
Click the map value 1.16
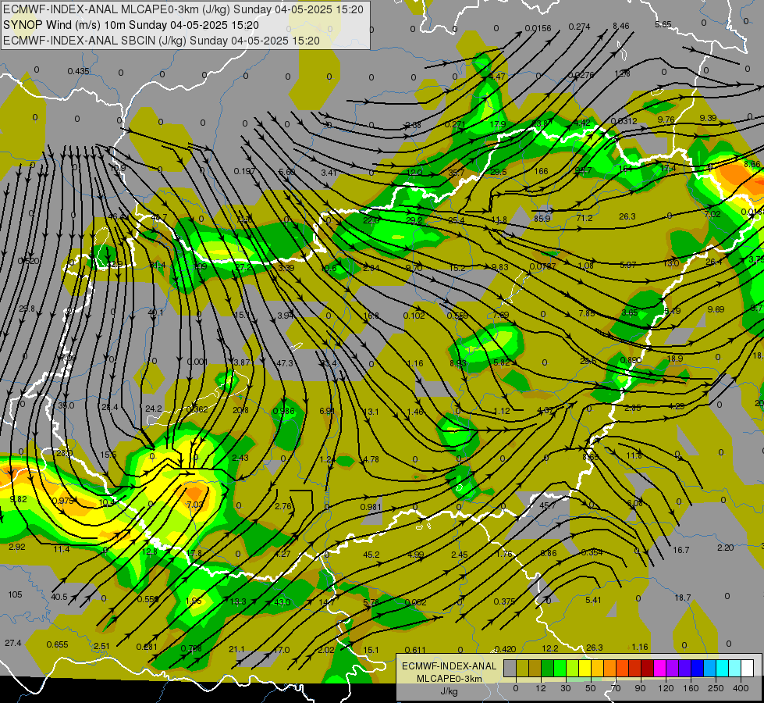click(640, 647)
